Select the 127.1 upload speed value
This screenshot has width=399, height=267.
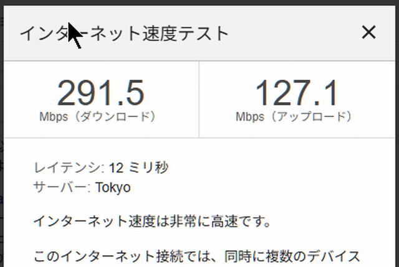pyautogui.click(x=297, y=93)
